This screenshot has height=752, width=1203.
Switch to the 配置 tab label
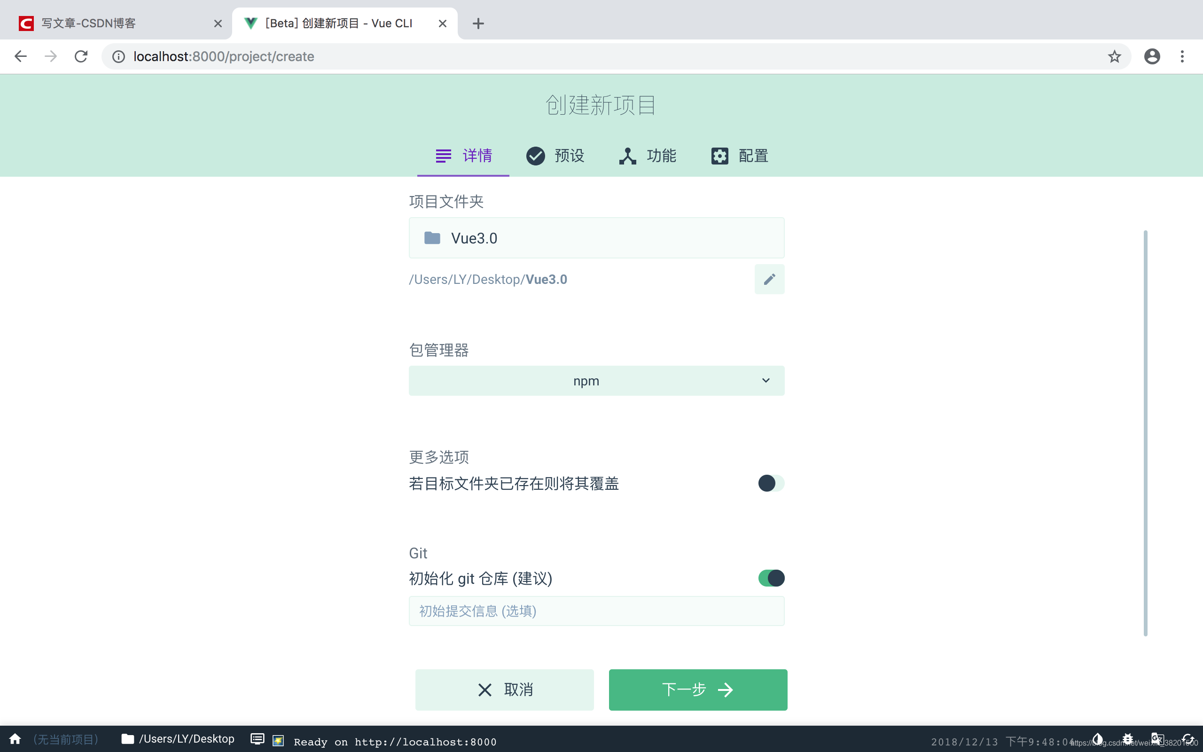point(753,156)
